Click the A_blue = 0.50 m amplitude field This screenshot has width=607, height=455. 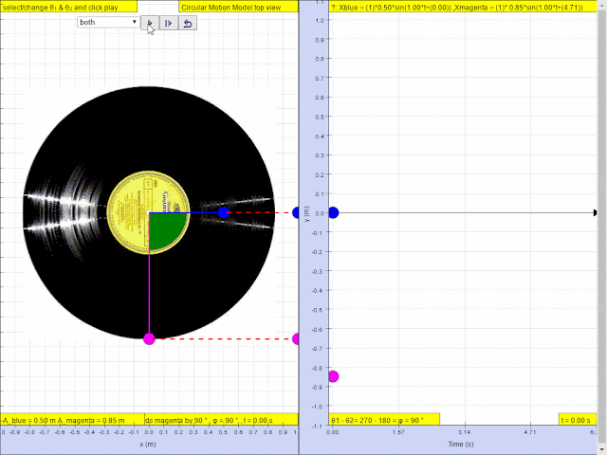coord(72,420)
